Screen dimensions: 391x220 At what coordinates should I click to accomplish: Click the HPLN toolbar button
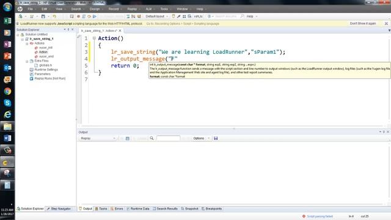pos(198,16)
